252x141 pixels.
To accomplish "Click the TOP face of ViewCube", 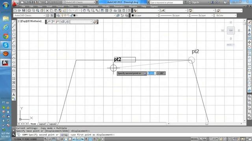I will click(231, 31).
